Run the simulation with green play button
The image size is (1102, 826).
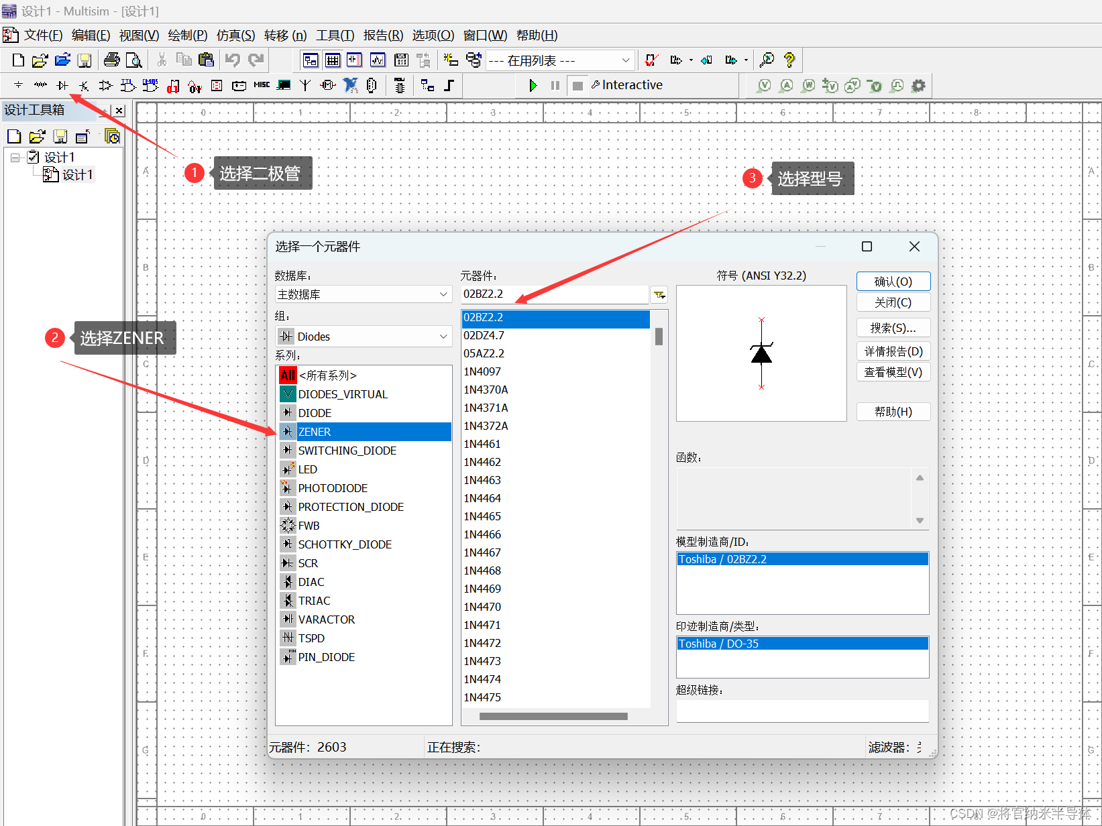533,85
